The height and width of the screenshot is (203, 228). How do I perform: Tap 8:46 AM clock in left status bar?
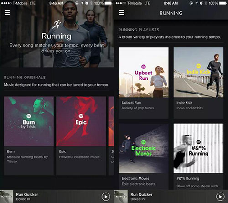[57, 3]
